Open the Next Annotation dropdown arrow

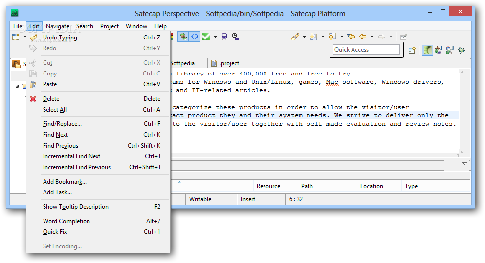click(323, 37)
